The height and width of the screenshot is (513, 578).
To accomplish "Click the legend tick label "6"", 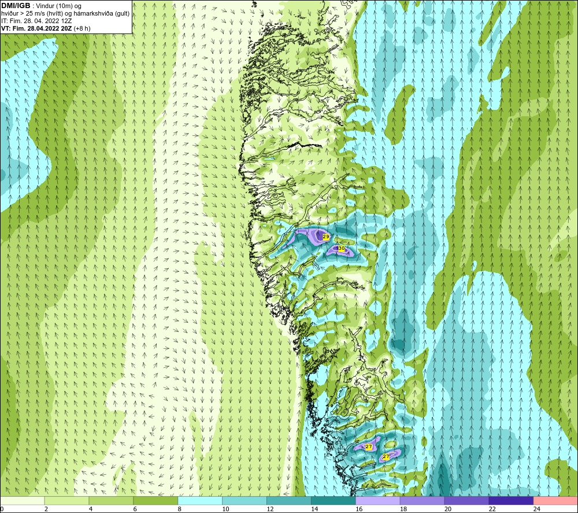I will coord(135,509).
